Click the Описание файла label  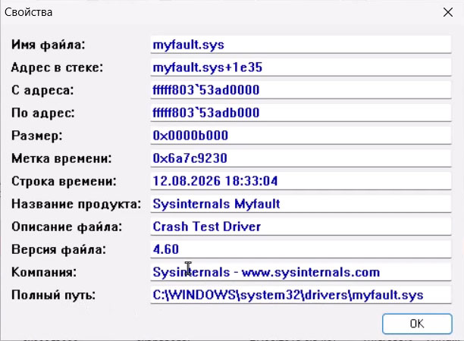click(67, 227)
